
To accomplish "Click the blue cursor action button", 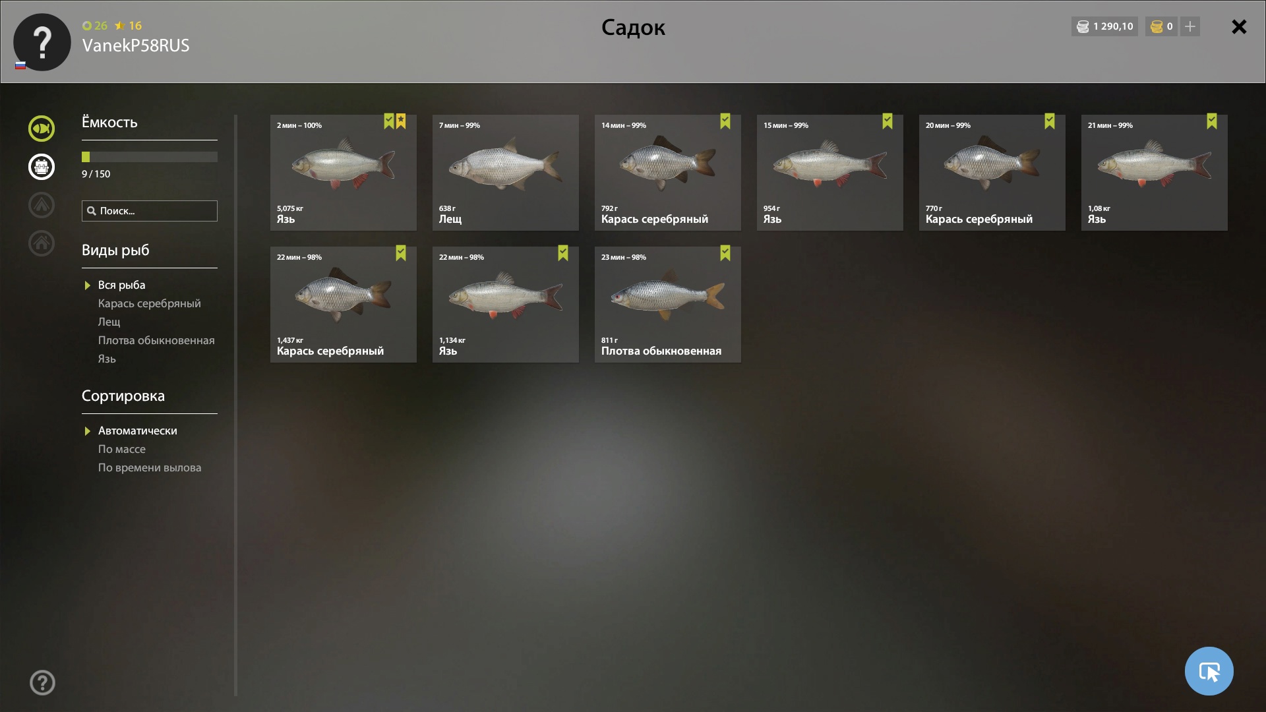I will pyautogui.click(x=1209, y=671).
